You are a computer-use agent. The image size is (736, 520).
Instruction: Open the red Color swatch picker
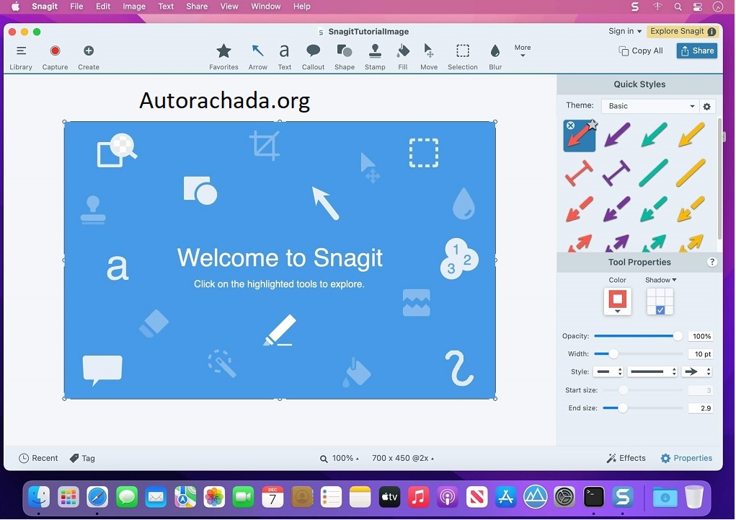(x=617, y=301)
